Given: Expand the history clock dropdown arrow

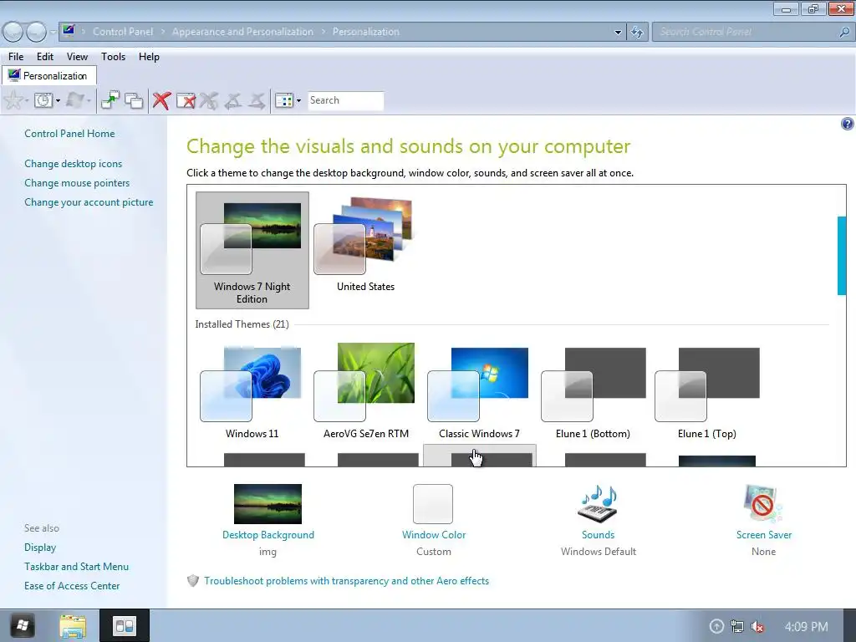Looking at the screenshot, I should pos(58,101).
